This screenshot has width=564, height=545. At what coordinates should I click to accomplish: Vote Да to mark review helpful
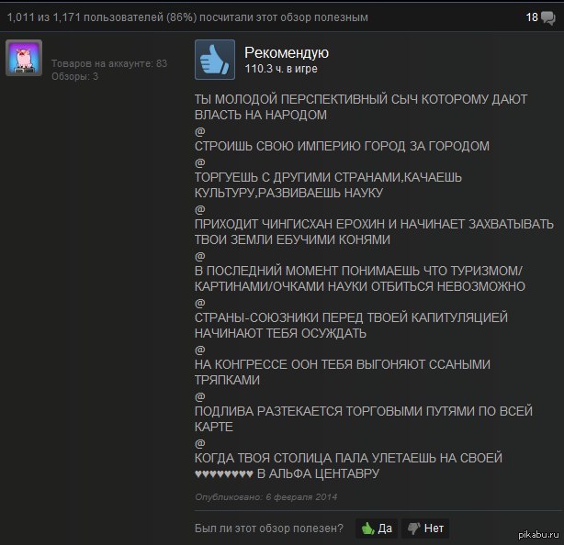point(378,528)
